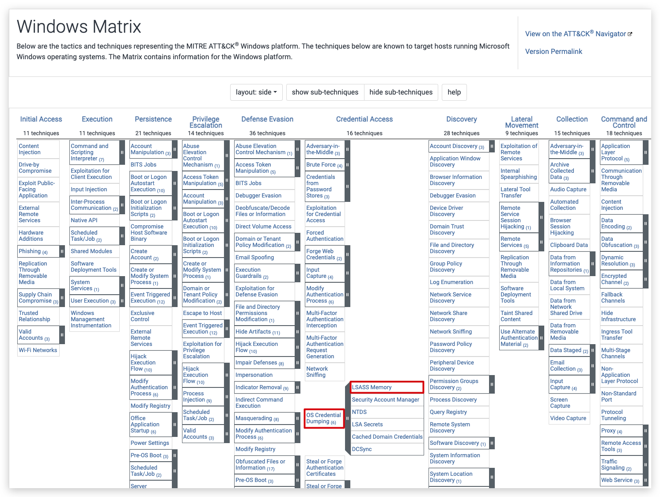The width and height of the screenshot is (660, 497).
Task: Expand Application Layer Protocol handle
Action: [x=645, y=152]
